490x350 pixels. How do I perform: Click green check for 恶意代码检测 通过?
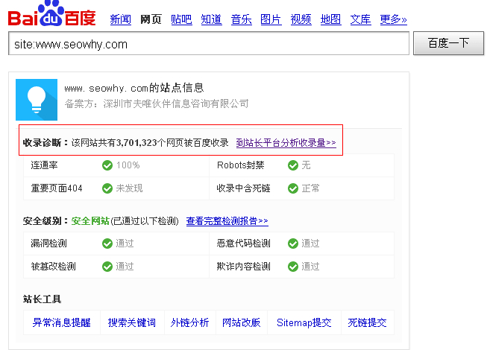[293, 244]
